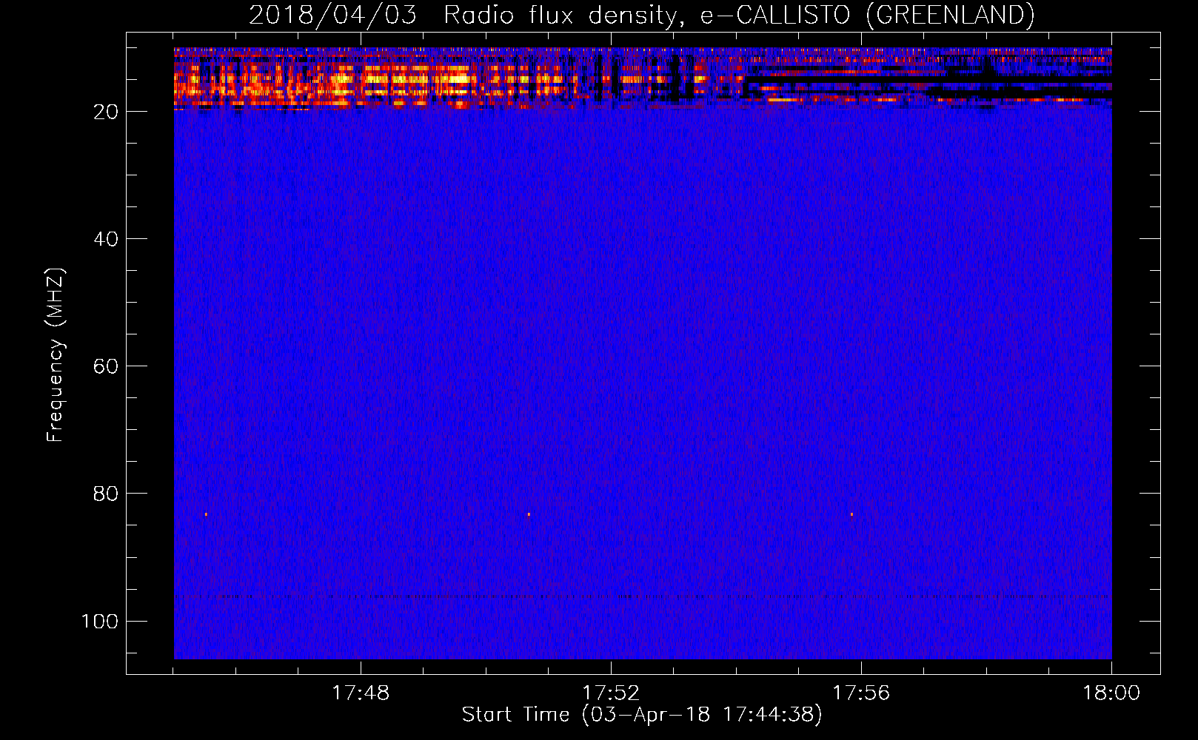The height and width of the screenshot is (740, 1198).
Task: Click the 80 MHz frequency tick label
Action: (x=106, y=494)
